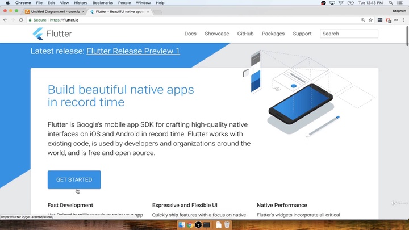This screenshot has height=230, width=409.
Task: Click the zoom magnifier icon in address bar
Action: (363, 20)
